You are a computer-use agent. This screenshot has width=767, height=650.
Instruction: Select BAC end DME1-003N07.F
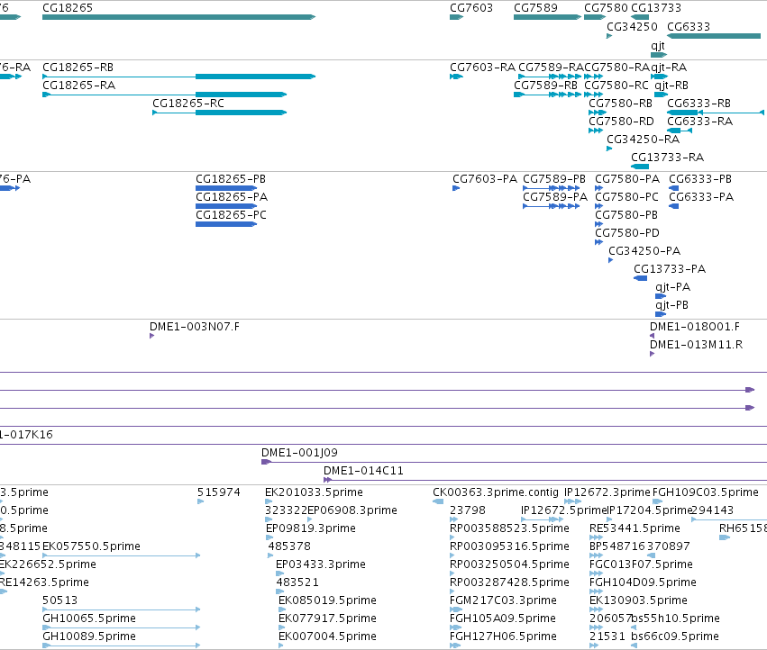[x=151, y=336]
